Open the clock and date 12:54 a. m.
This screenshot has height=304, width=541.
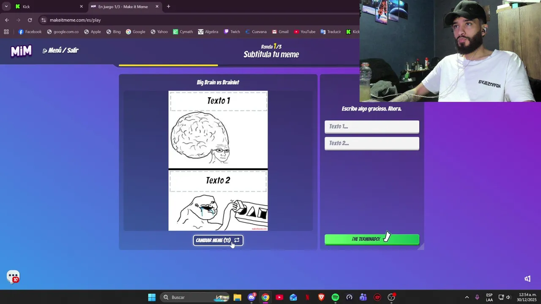527,297
